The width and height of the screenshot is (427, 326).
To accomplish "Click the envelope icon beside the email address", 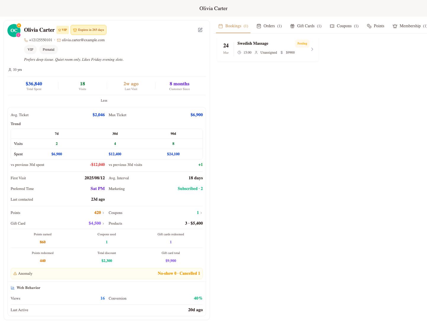I will click(x=59, y=40).
